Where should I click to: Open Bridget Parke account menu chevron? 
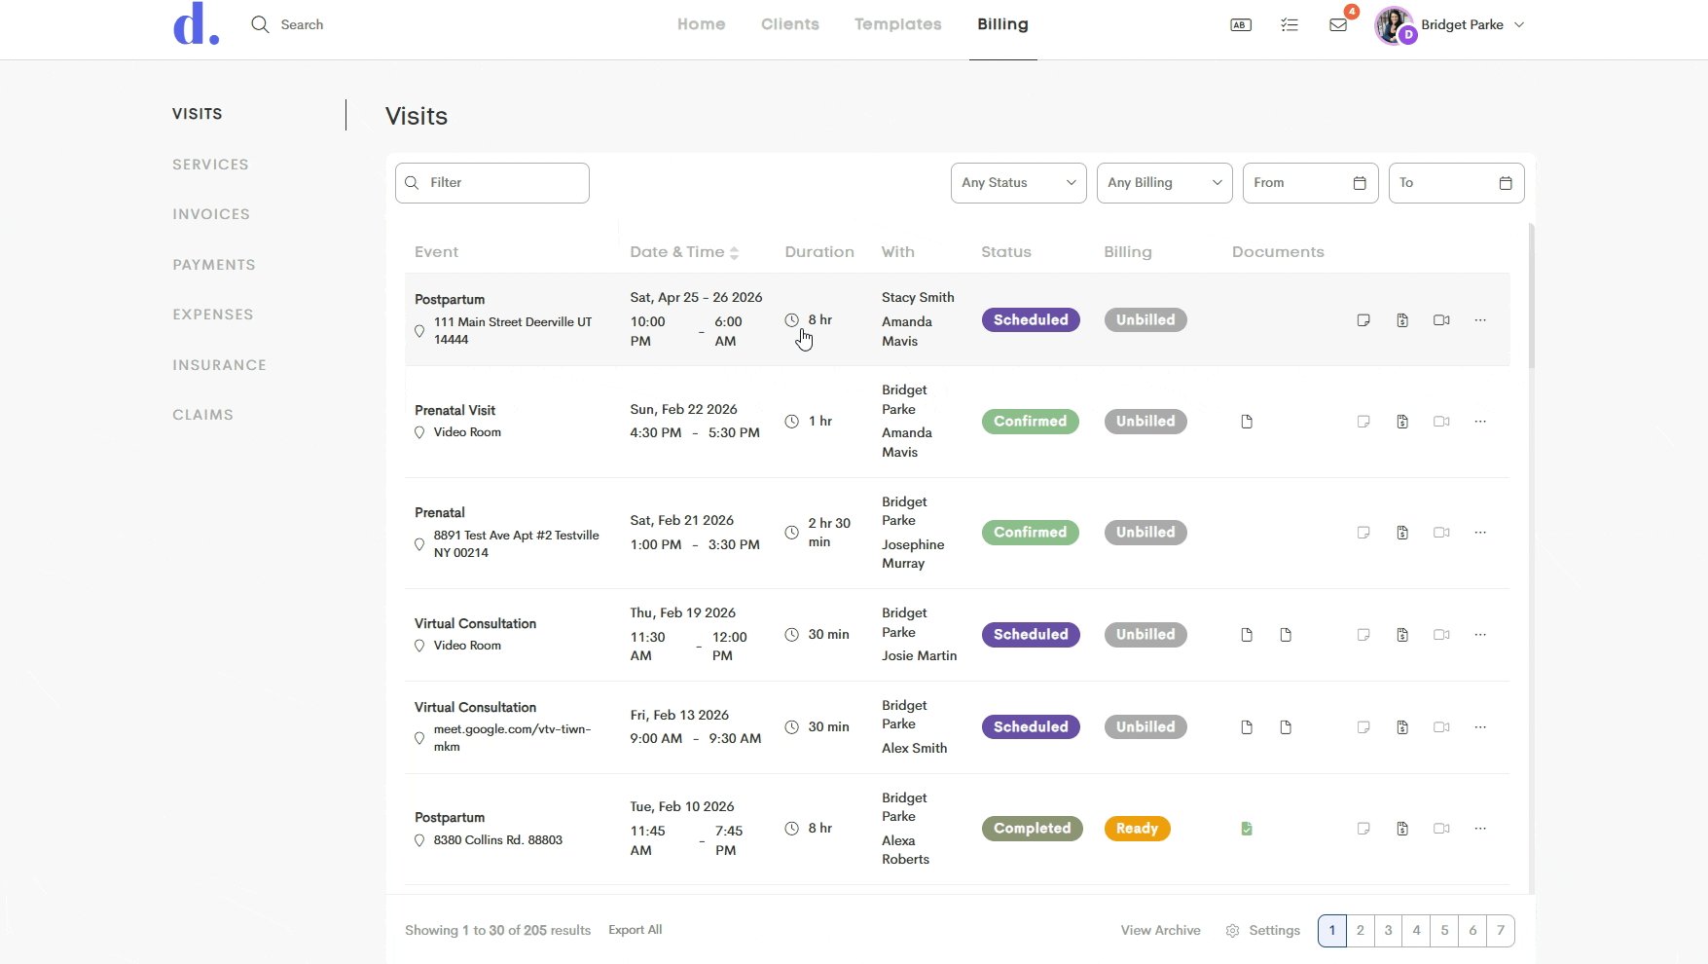pos(1519,24)
